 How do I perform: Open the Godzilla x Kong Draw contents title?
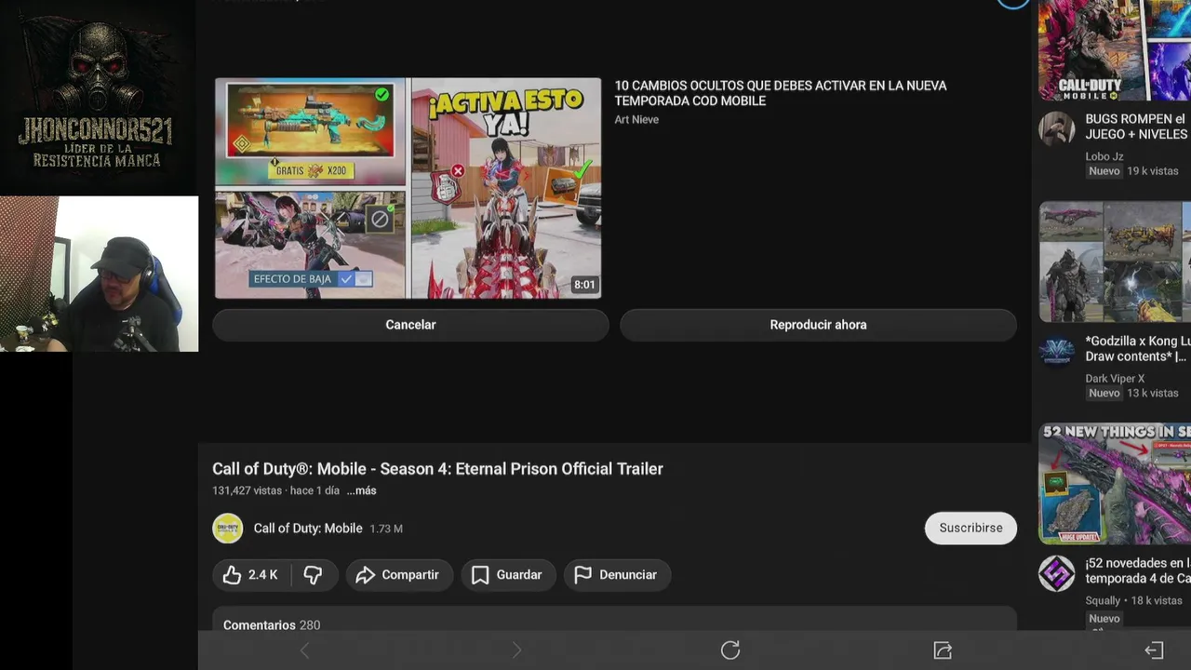coord(1138,349)
